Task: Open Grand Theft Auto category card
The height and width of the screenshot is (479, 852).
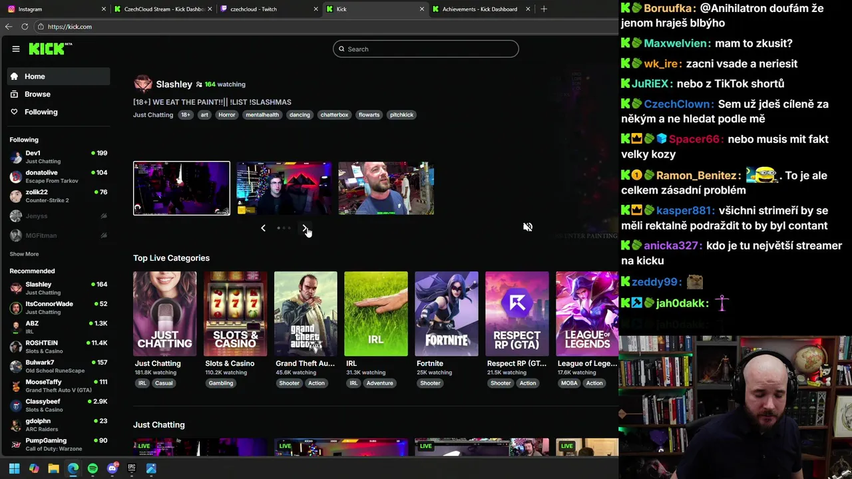Action: coord(306,313)
